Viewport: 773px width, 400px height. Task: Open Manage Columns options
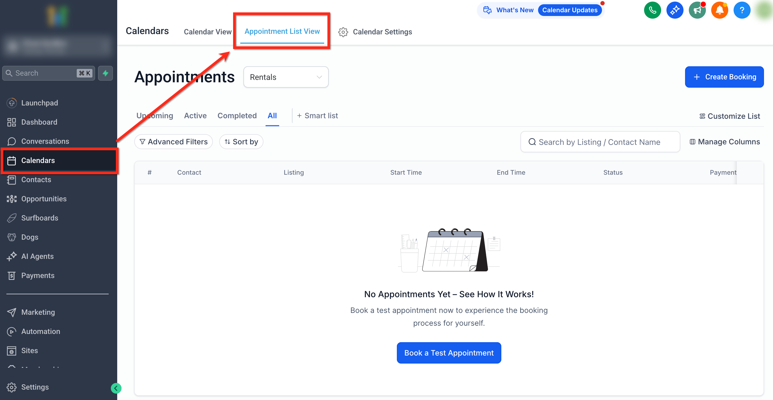click(x=725, y=142)
